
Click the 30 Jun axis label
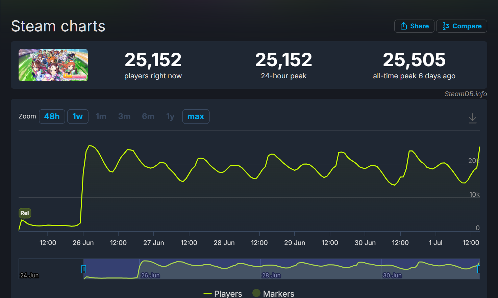365,243
